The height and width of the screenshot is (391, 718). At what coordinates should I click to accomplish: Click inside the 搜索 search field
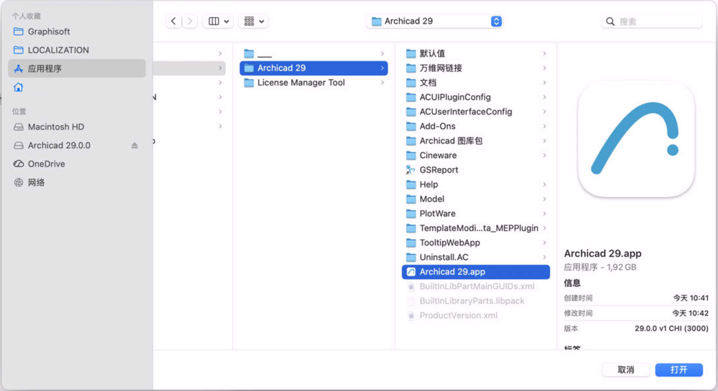point(652,21)
